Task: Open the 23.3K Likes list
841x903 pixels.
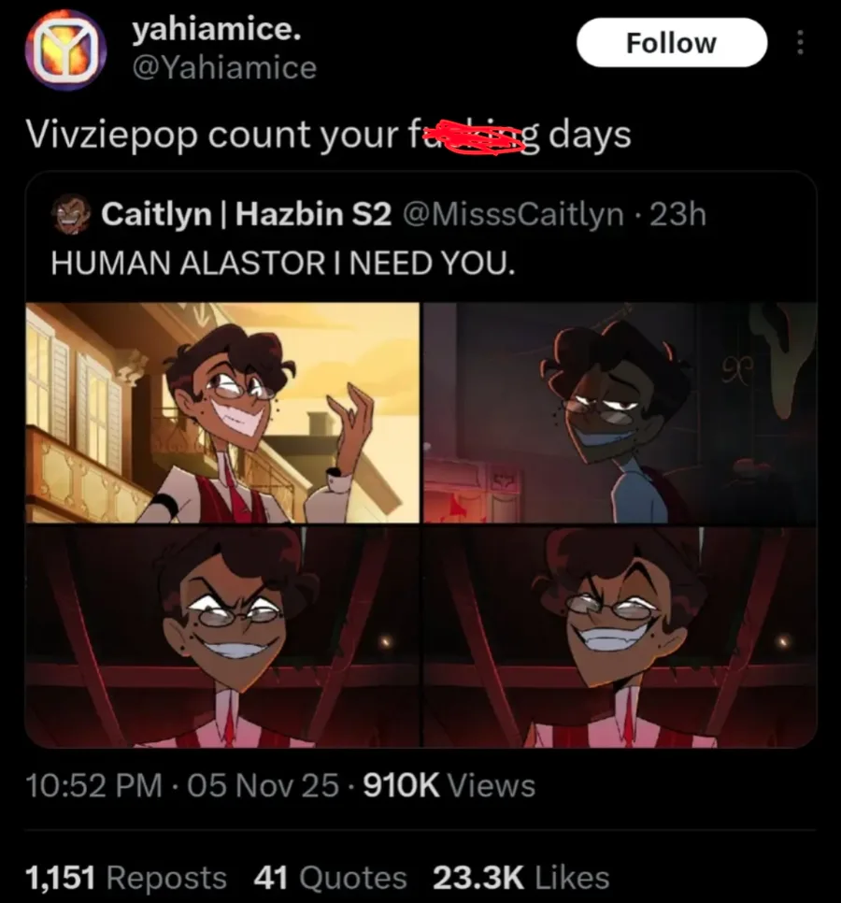Action: pos(520,878)
